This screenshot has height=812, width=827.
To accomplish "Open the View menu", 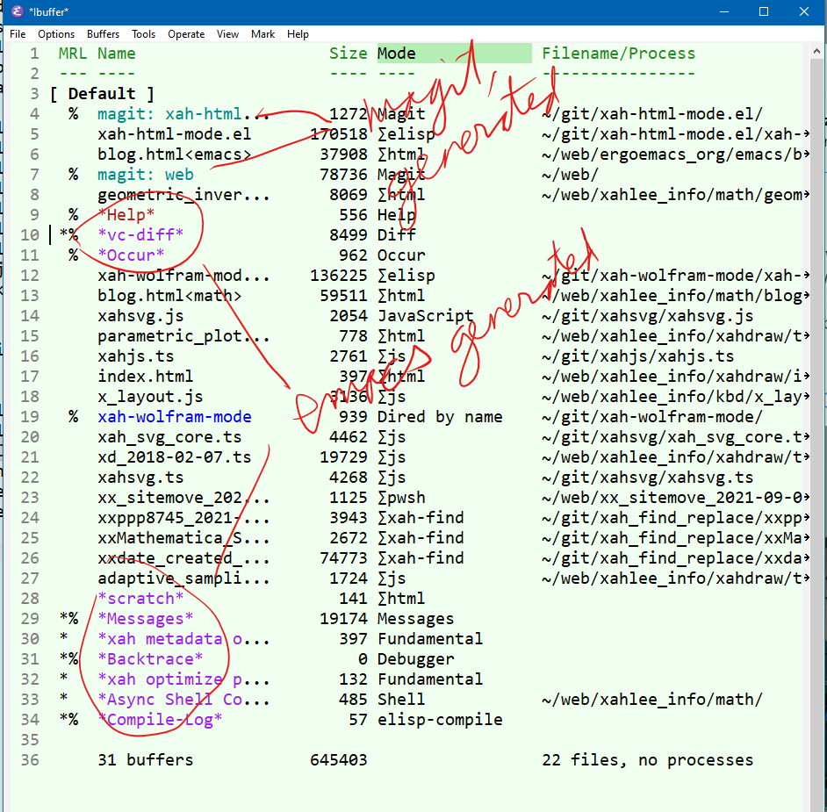I will point(227,34).
